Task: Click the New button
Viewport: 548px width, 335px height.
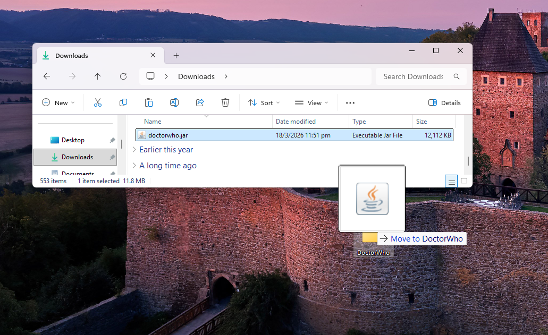Action: tap(58, 102)
